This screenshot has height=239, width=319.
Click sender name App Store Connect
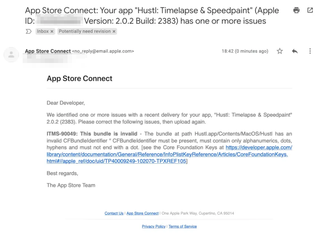(x=48, y=51)
